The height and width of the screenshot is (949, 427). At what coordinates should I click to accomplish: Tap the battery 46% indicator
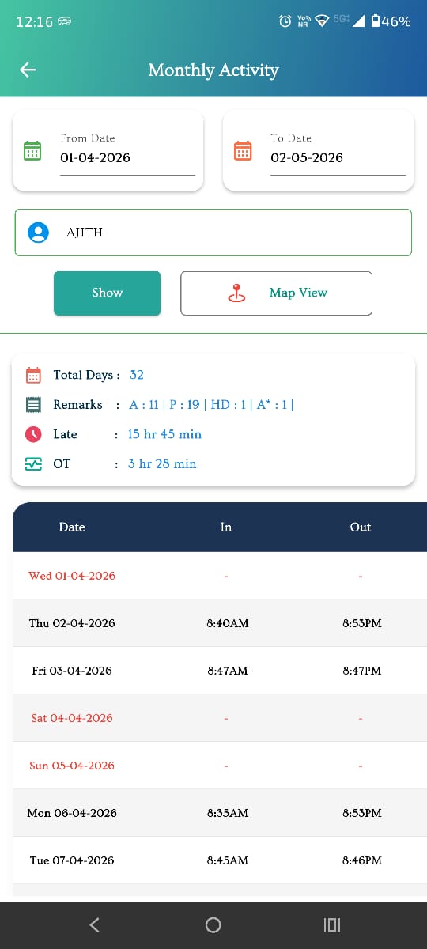tap(391, 21)
